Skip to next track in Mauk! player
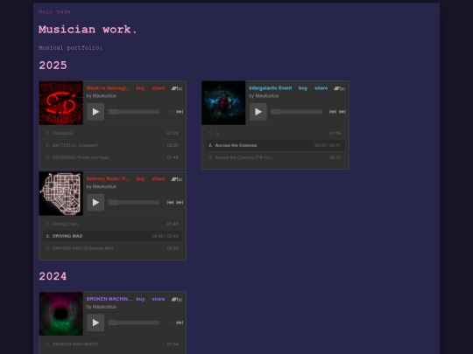Screen dimensions: 473x354 [x=180, y=112]
